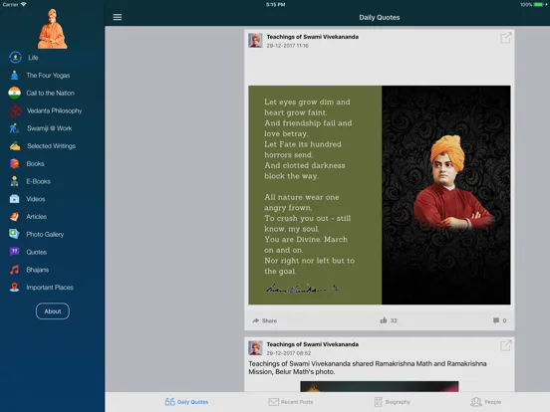The image size is (550, 412).
Task: Open the Books section label
Action: 35,163
